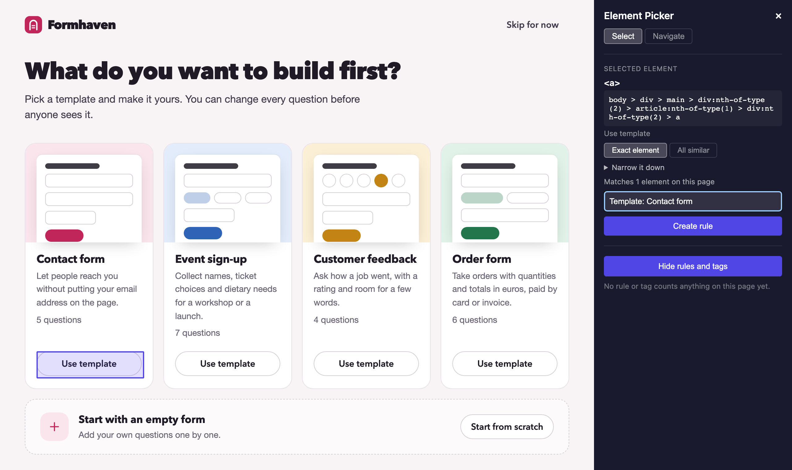Click the '6 questions' text
792x470 pixels.
(x=475, y=320)
